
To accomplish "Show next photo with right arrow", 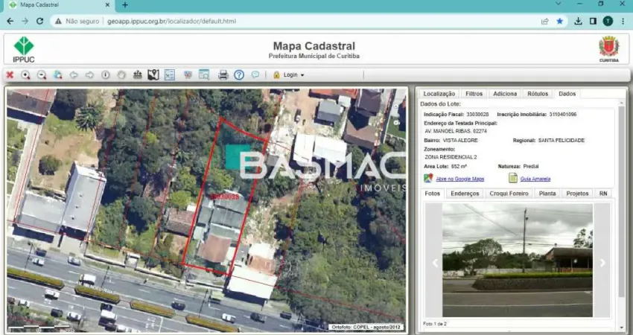I will pyautogui.click(x=602, y=263).
